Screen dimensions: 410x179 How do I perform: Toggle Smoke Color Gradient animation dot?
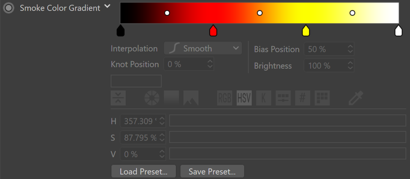pos(9,8)
